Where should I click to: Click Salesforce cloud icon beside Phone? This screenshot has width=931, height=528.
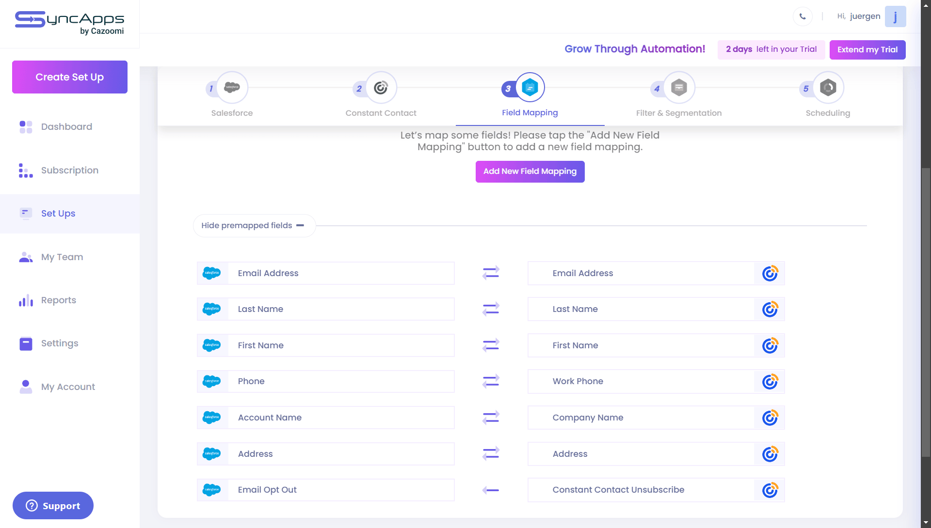(x=211, y=381)
